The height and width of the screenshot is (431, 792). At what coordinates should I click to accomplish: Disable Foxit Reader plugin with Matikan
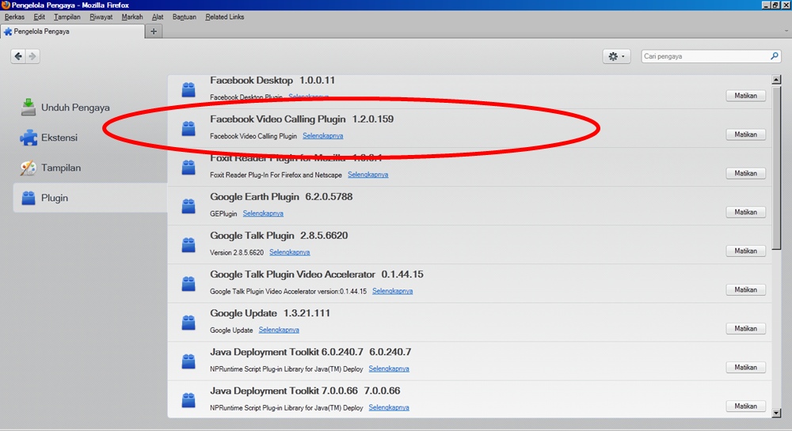(x=745, y=173)
